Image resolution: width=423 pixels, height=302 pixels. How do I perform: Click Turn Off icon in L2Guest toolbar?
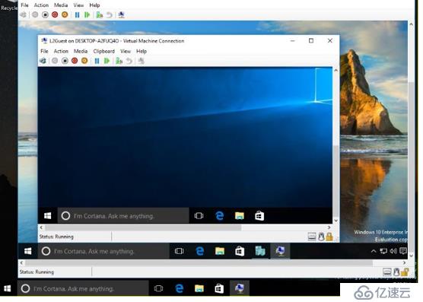[65, 61]
